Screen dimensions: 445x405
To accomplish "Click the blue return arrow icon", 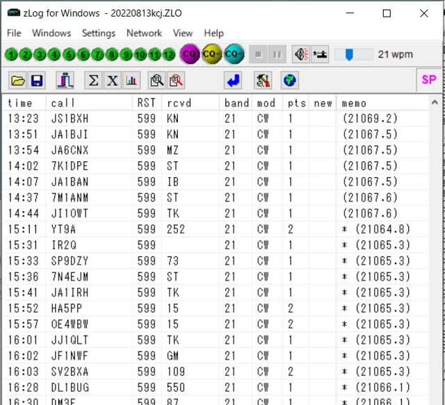I will point(234,81).
